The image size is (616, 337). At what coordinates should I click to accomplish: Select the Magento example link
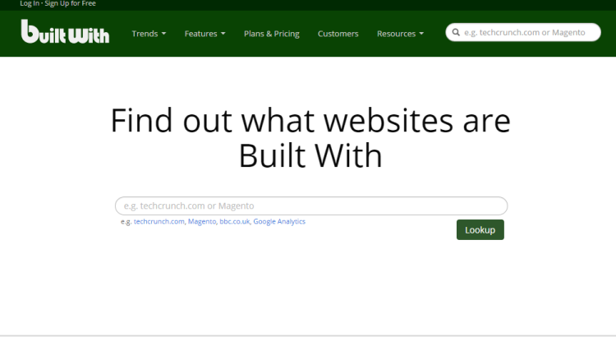click(202, 221)
